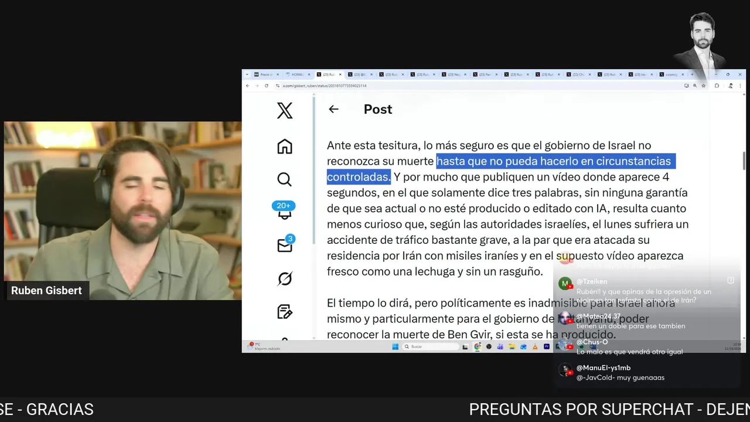Click the address bar URL

click(x=325, y=86)
